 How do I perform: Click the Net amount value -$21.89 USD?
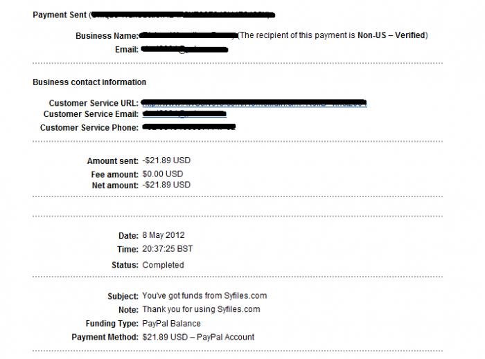(166, 185)
